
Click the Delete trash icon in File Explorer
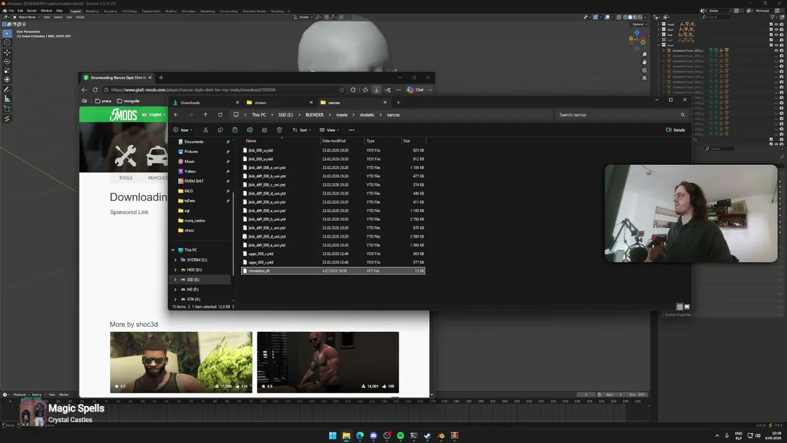[x=279, y=130]
